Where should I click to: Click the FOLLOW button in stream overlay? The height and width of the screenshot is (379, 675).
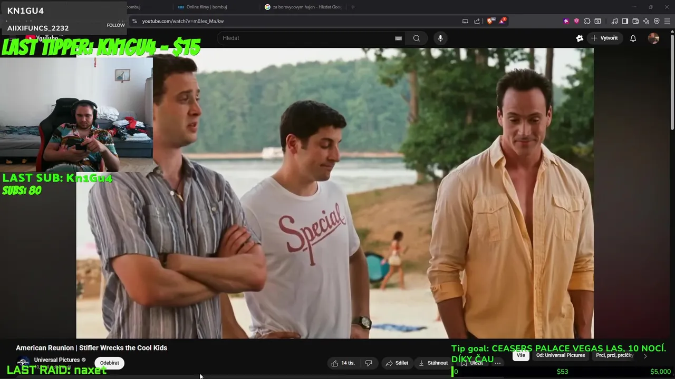tap(115, 25)
